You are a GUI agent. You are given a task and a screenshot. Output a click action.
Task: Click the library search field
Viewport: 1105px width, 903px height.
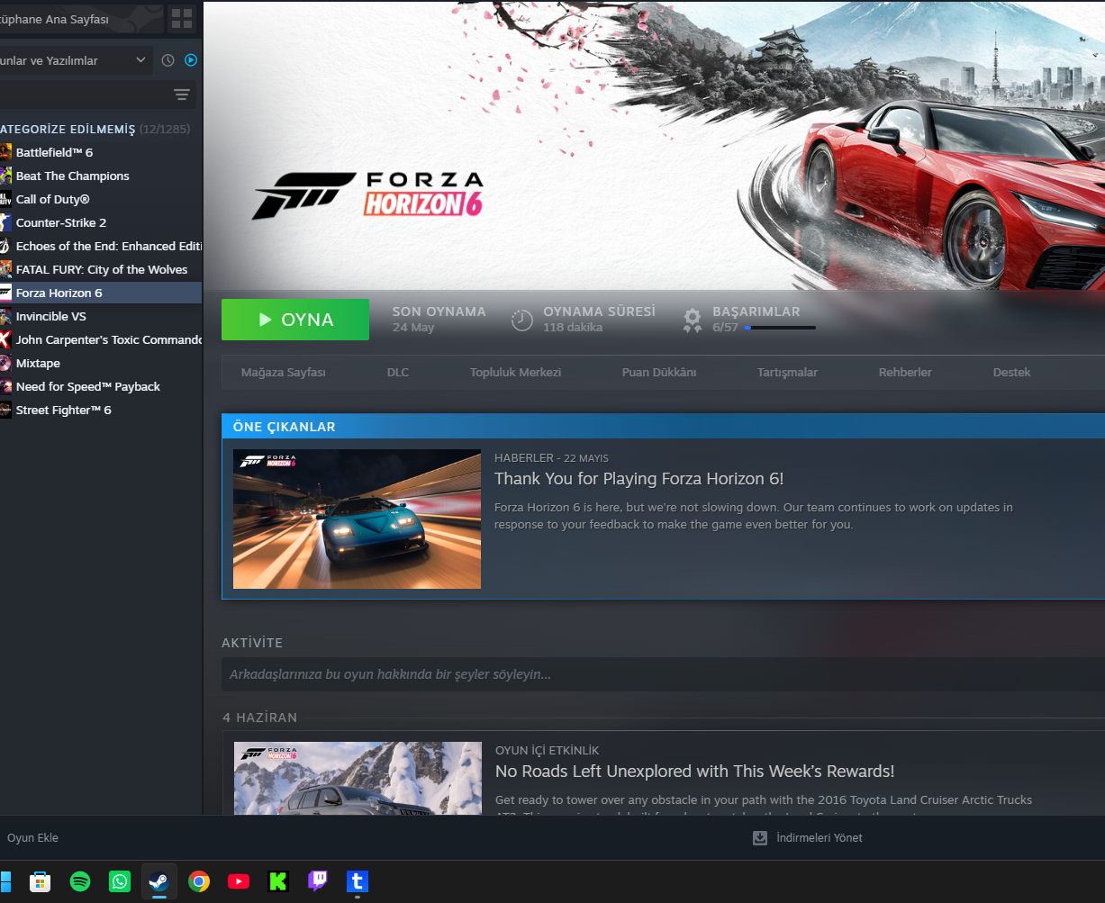click(83, 95)
